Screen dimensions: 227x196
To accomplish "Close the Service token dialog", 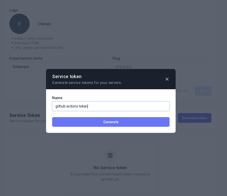I will [167, 79].
